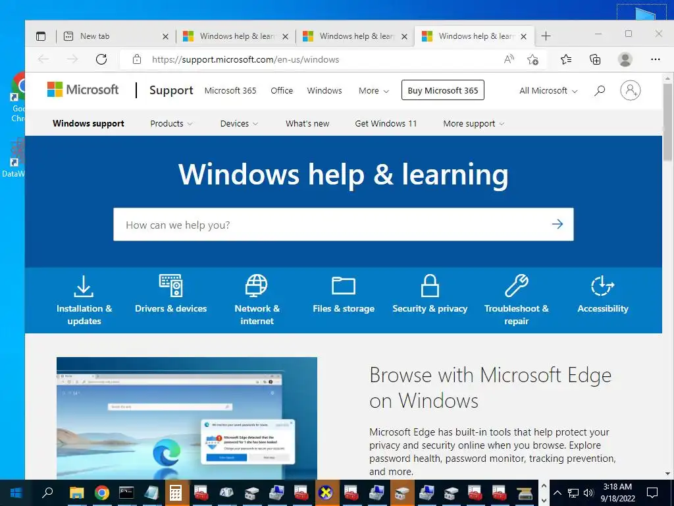Open the browser profile avatar
This screenshot has width=674, height=506.
point(625,59)
